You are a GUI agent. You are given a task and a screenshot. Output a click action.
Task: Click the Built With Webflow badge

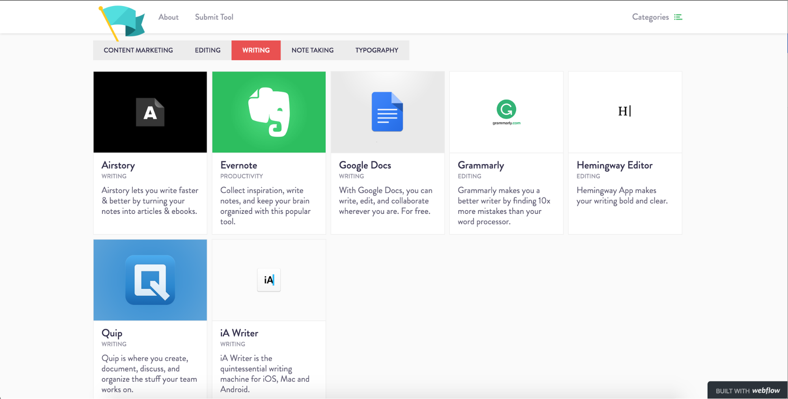click(x=747, y=390)
